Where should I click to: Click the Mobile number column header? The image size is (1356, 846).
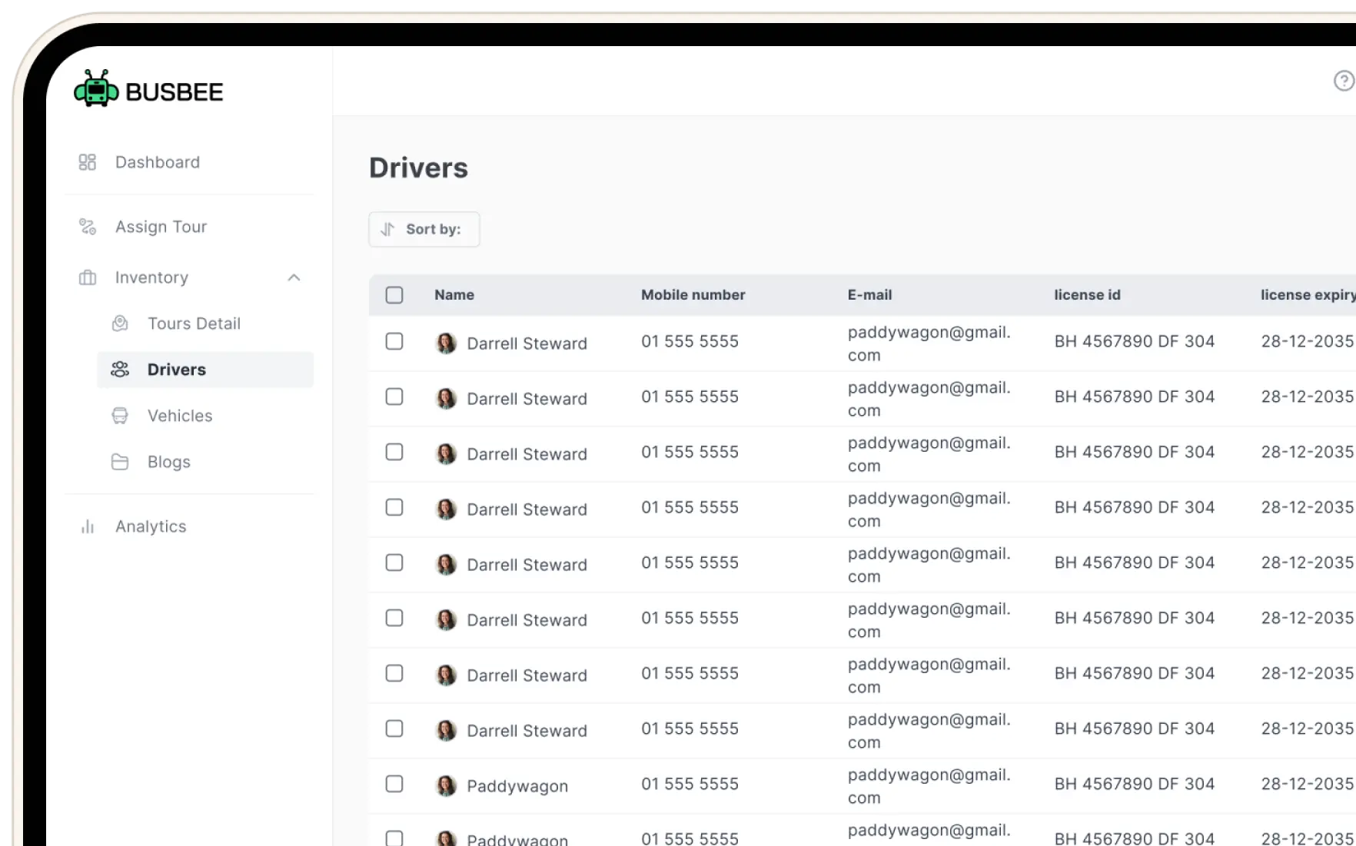tap(693, 295)
